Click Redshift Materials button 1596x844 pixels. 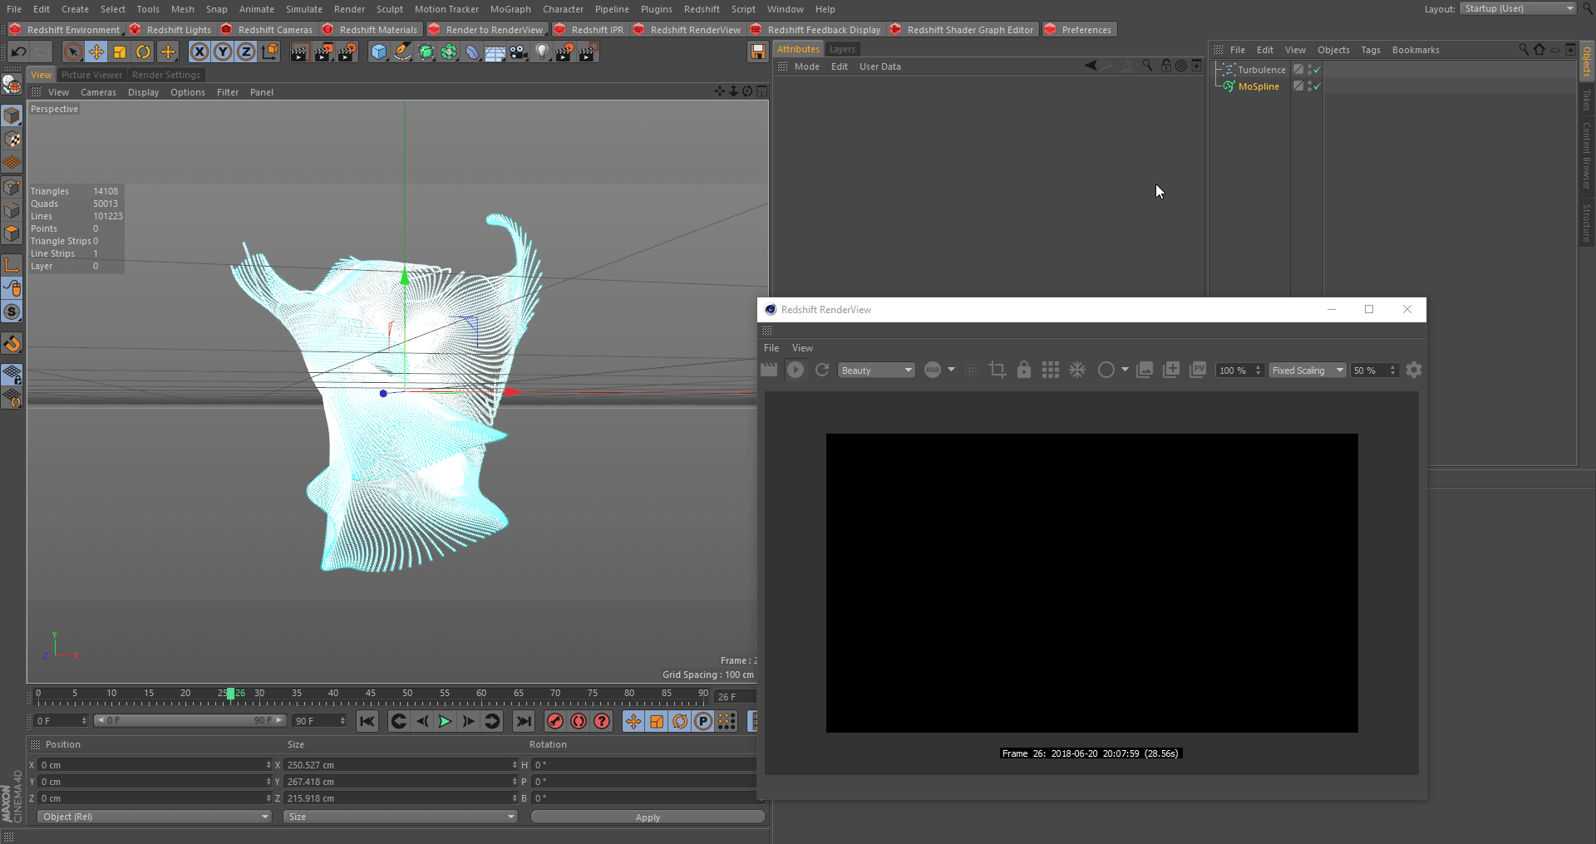point(371,30)
